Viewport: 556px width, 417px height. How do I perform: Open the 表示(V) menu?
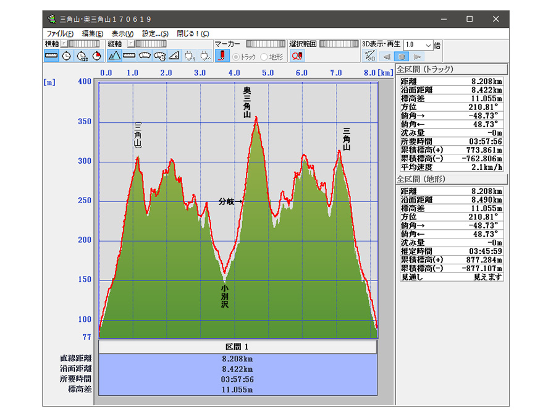(122, 33)
